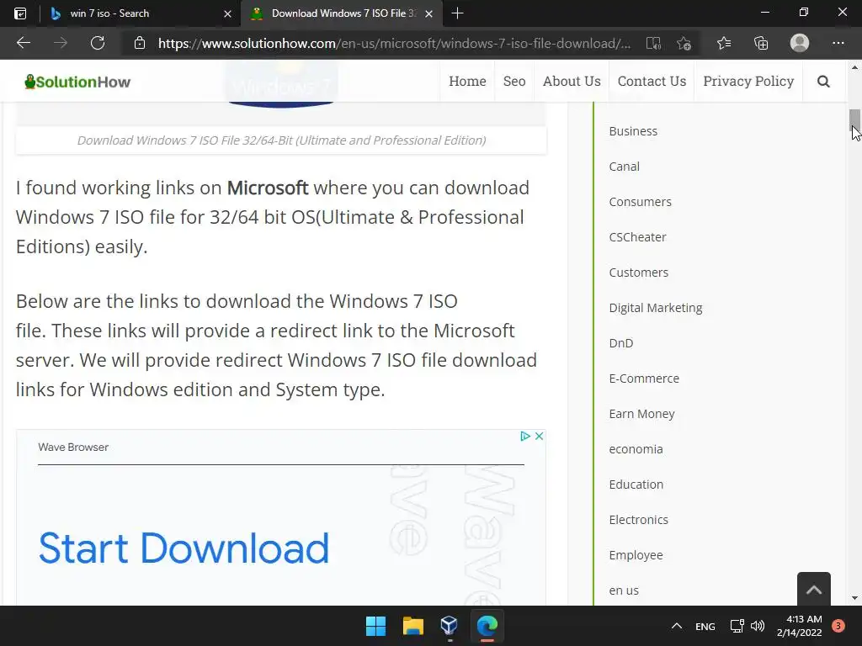Screen dimensions: 862x646
Task: Open the Home menu item
Action: pos(467,82)
